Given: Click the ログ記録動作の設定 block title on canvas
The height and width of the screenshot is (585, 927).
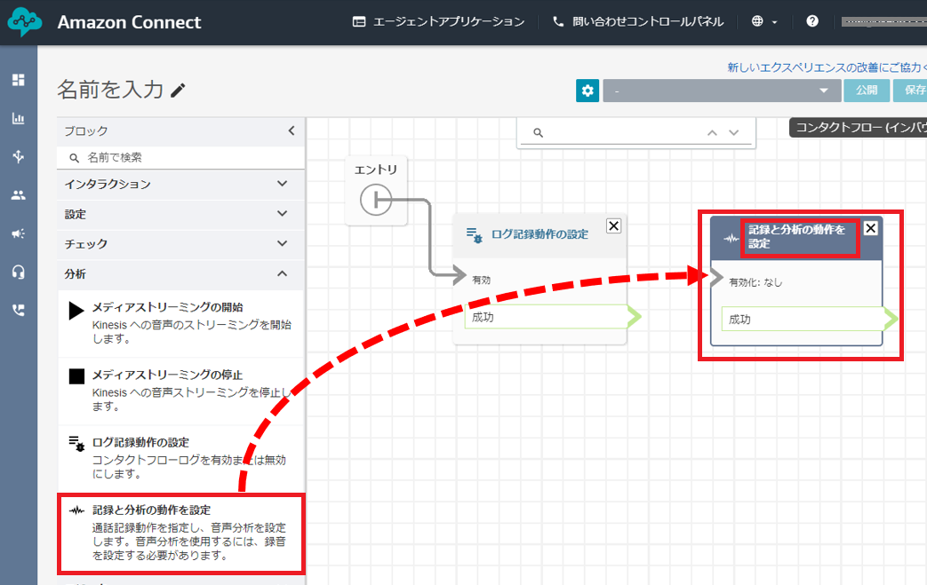Looking at the screenshot, I should [539, 234].
